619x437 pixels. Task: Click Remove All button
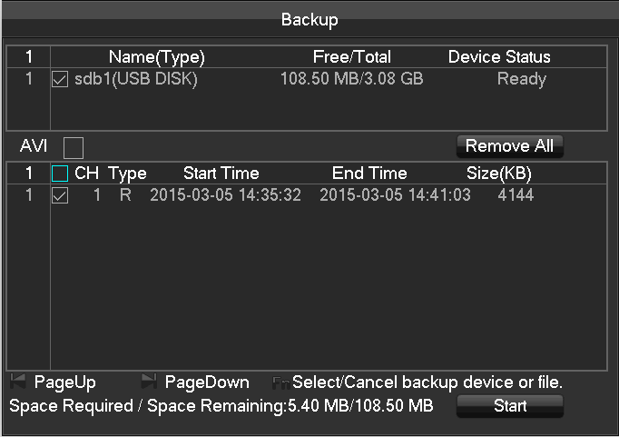pyautogui.click(x=510, y=146)
